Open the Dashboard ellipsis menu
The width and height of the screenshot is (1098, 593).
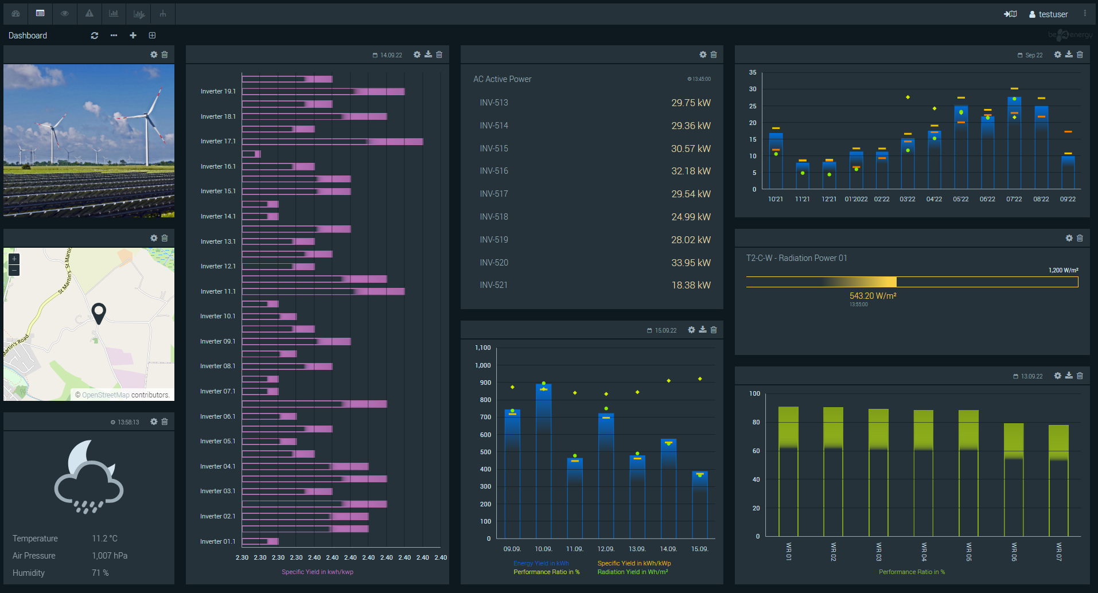click(x=114, y=36)
